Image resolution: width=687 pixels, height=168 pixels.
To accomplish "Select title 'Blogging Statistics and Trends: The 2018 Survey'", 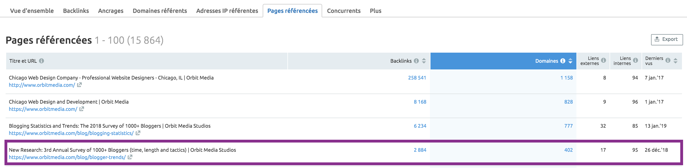I will (110, 126).
